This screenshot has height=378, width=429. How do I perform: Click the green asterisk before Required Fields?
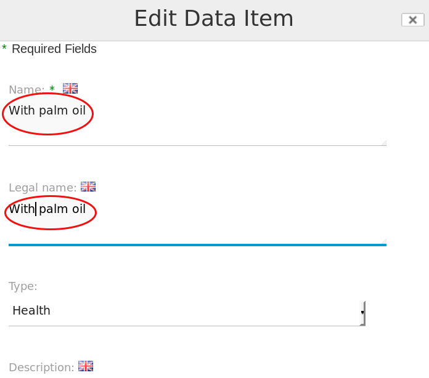pyautogui.click(x=4, y=48)
